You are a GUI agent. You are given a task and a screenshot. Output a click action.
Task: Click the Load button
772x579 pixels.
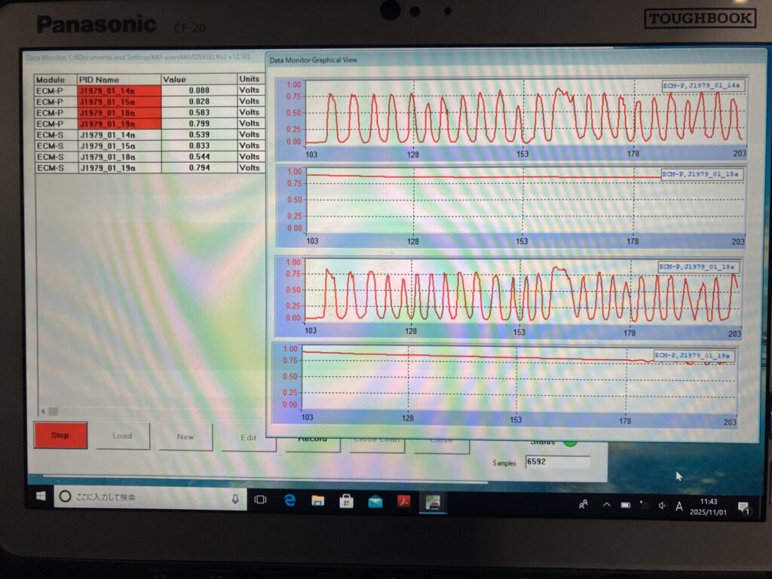click(x=122, y=436)
